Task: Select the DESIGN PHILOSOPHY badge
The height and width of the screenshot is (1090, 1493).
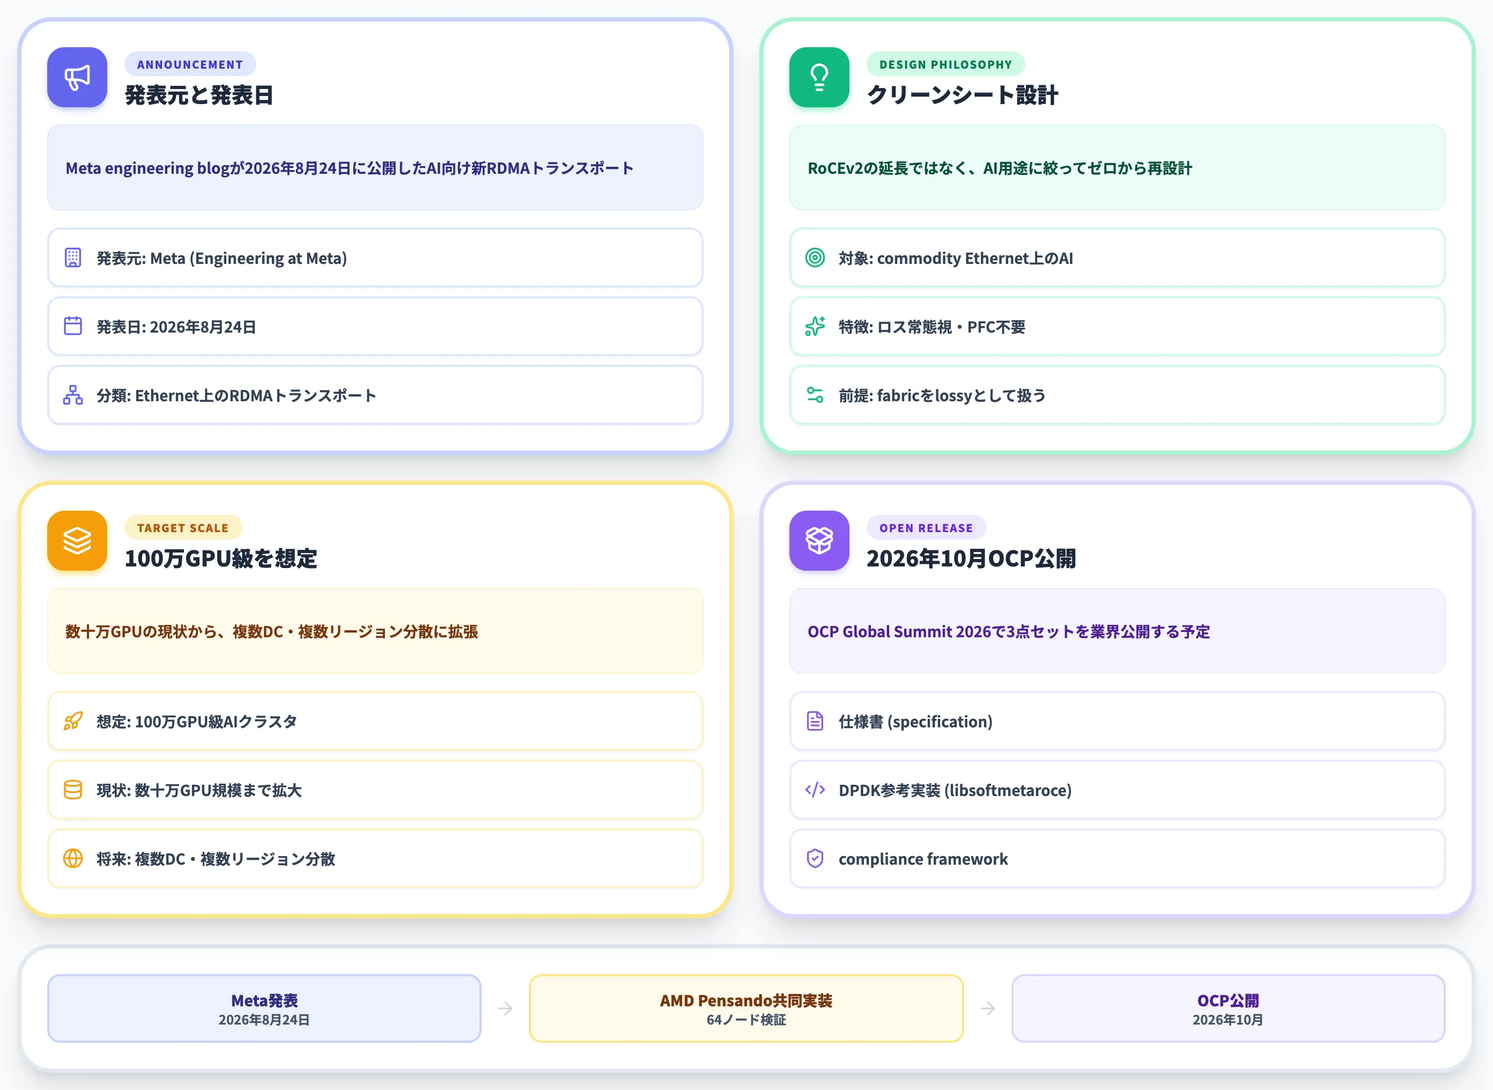Action: click(x=945, y=65)
